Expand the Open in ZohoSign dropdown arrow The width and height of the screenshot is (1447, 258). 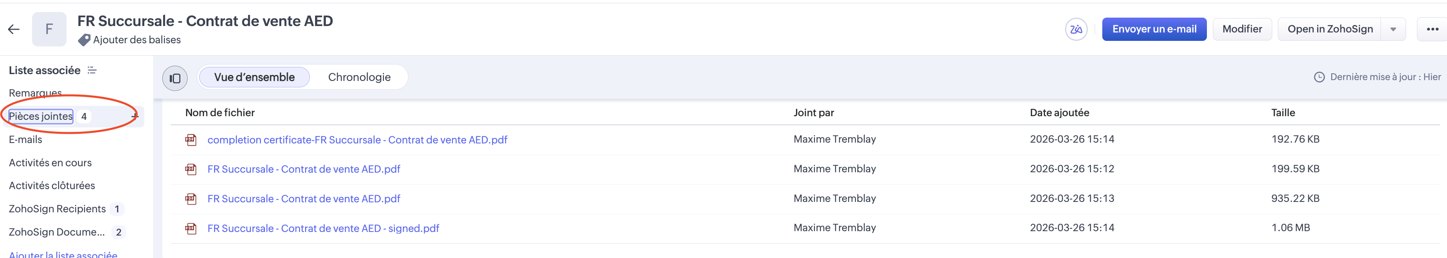[x=1393, y=29]
